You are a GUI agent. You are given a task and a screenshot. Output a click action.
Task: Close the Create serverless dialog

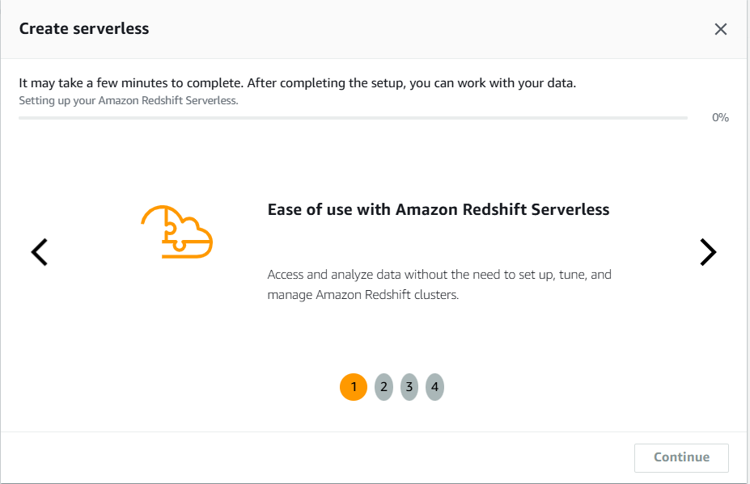[x=720, y=29]
